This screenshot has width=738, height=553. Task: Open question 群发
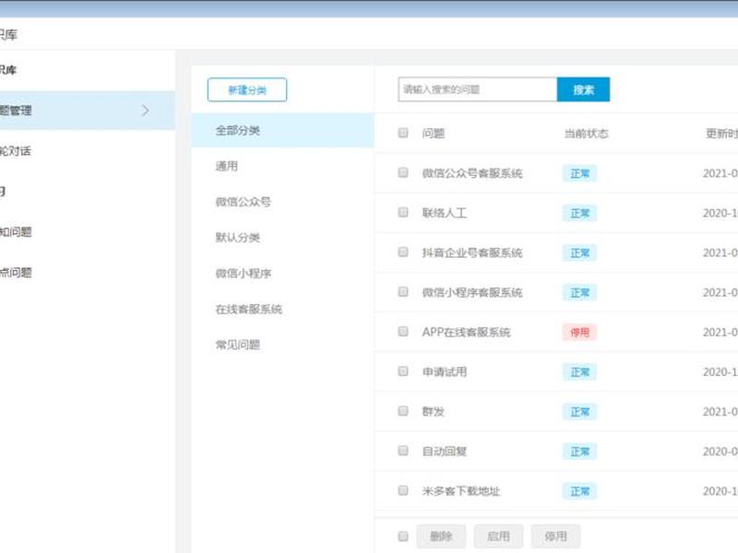[x=434, y=411]
